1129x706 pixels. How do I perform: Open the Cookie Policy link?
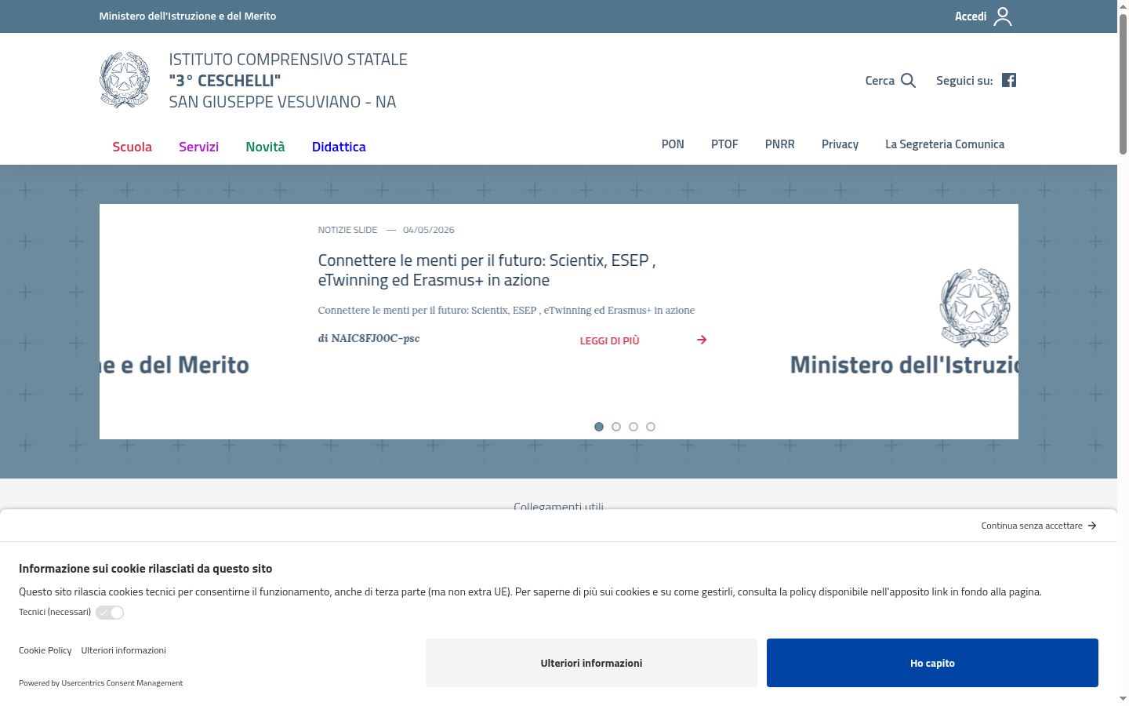pyautogui.click(x=45, y=650)
